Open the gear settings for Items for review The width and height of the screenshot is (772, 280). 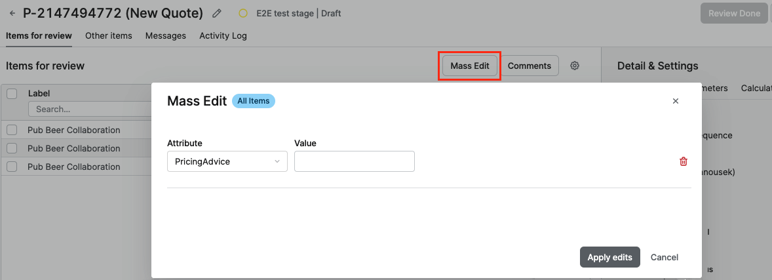tap(575, 66)
